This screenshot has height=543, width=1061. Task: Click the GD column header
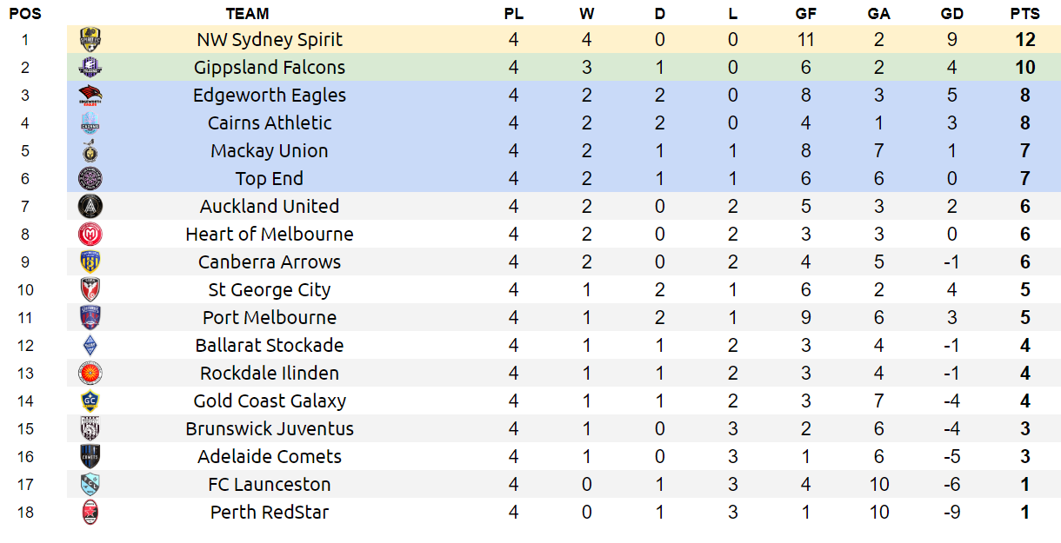(x=951, y=14)
